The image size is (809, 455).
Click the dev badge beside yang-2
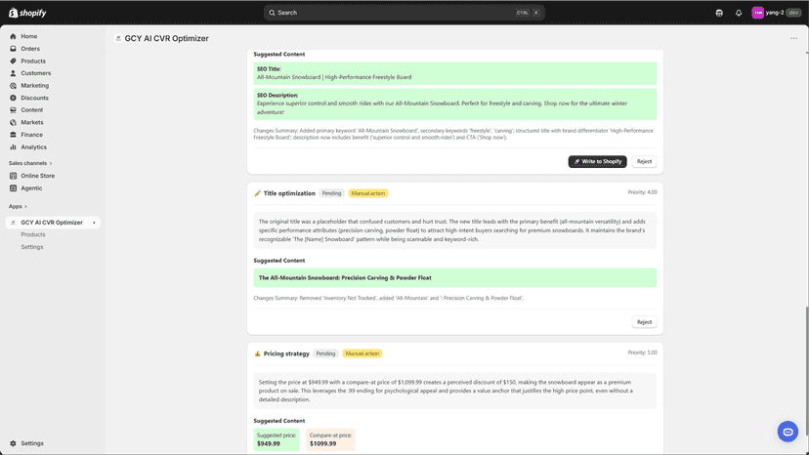(793, 13)
